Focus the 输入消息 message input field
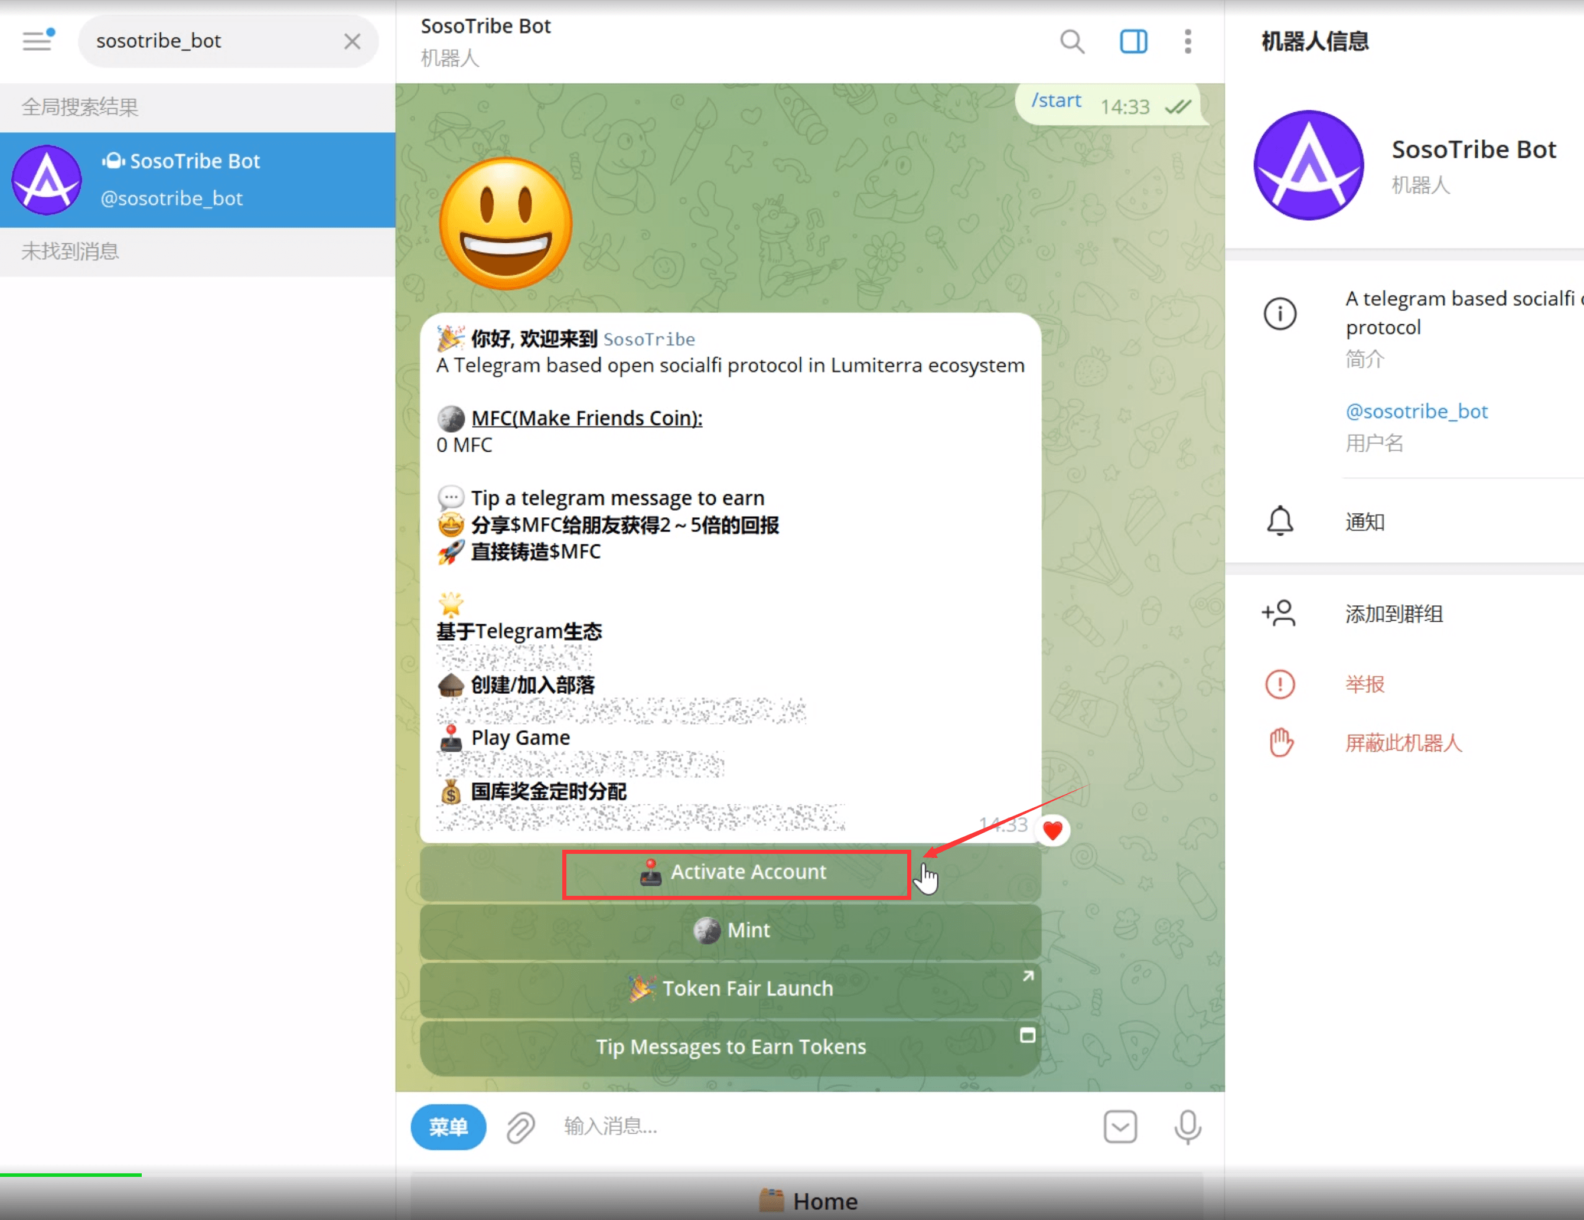The image size is (1584, 1220). tap(820, 1127)
